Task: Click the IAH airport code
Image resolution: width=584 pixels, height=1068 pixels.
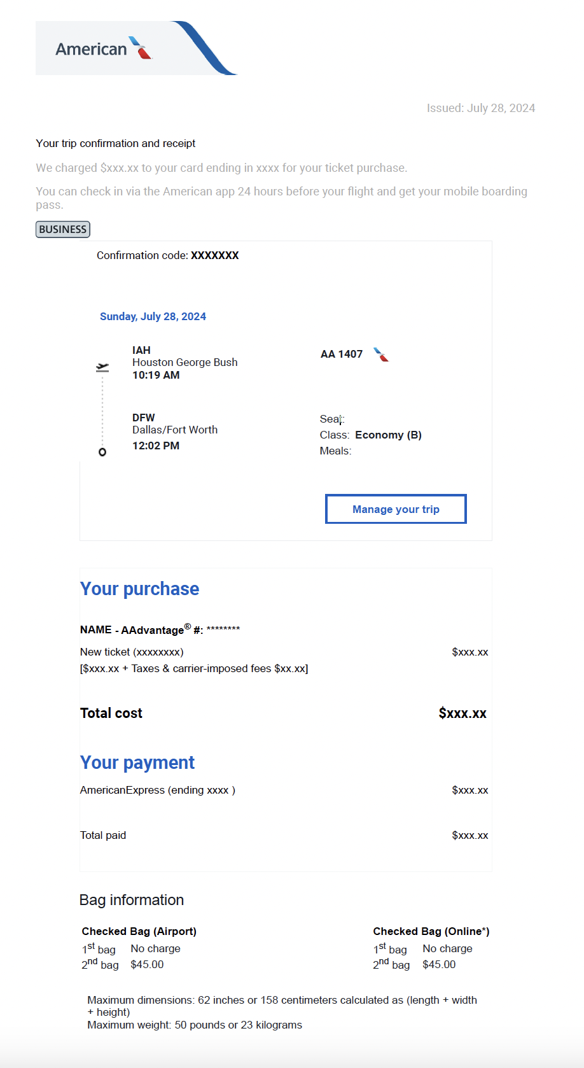Action: (141, 350)
